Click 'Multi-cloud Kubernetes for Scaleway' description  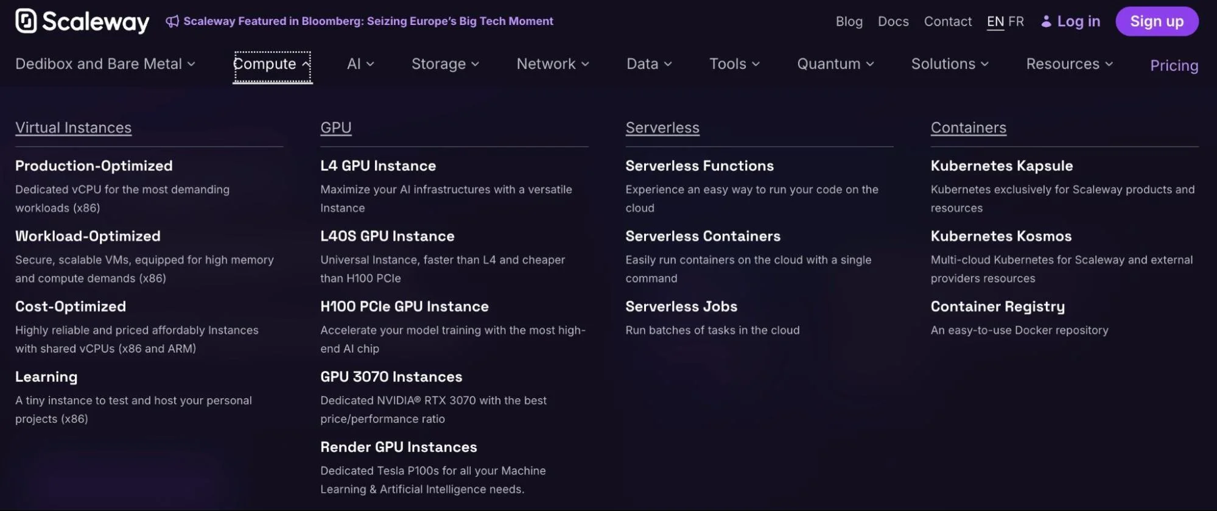pyautogui.click(x=1062, y=269)
